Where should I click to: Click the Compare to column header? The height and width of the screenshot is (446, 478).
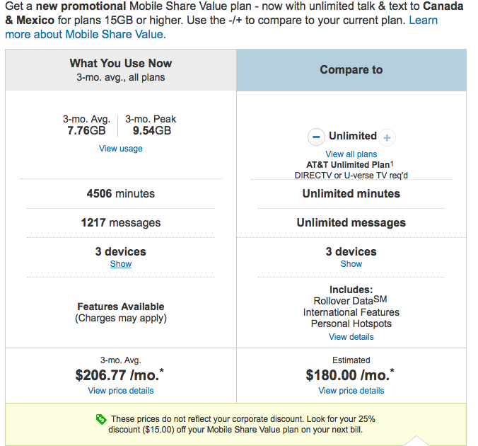pyautogui.click(x=351, y=70)
